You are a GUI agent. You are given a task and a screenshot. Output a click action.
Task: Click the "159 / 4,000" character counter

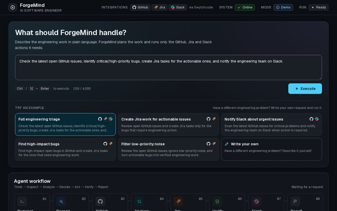[x=82, y=89]
